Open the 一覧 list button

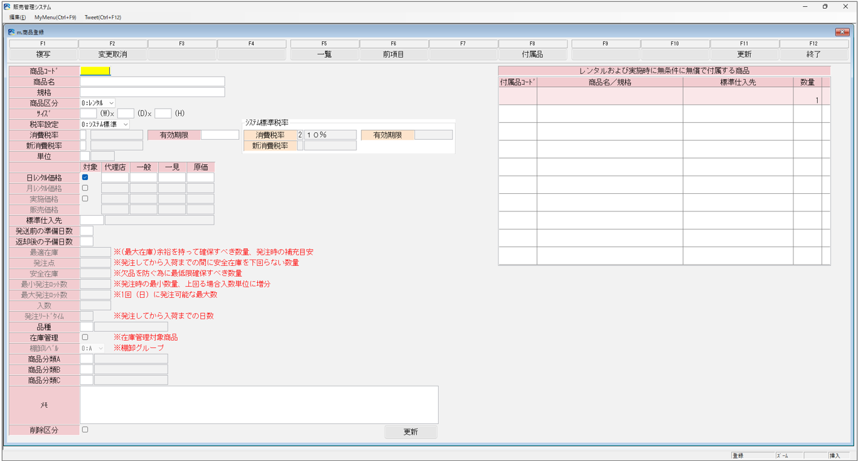(324, 55)
